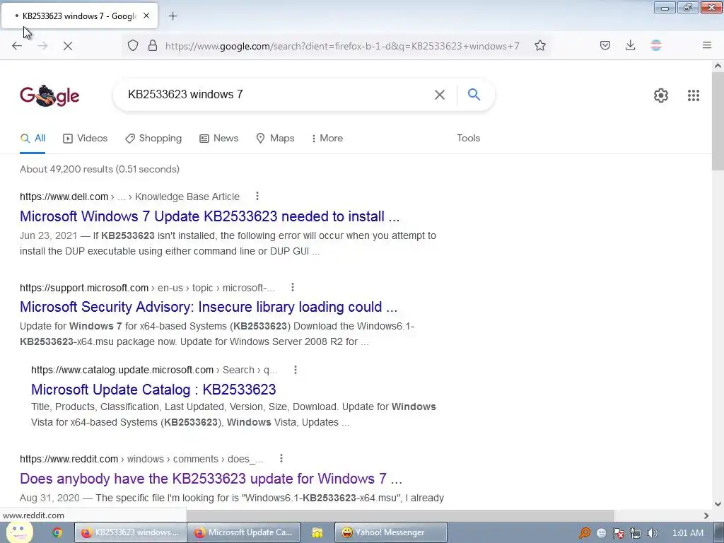Open the Firefox hamburger application menu
Viewport: 724px width, 543px height.
(x=707, y=45)
